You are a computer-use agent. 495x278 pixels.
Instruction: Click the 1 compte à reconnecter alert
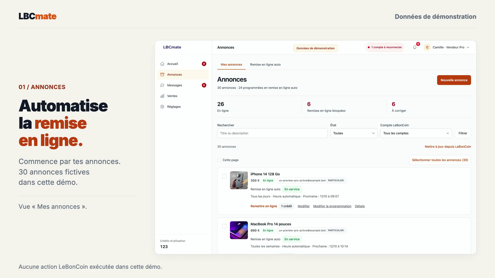(x=384, y=47)
